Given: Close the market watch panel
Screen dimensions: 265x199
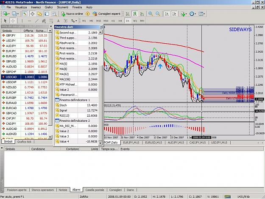Looking at the screenshot, I should click(51, 26).
